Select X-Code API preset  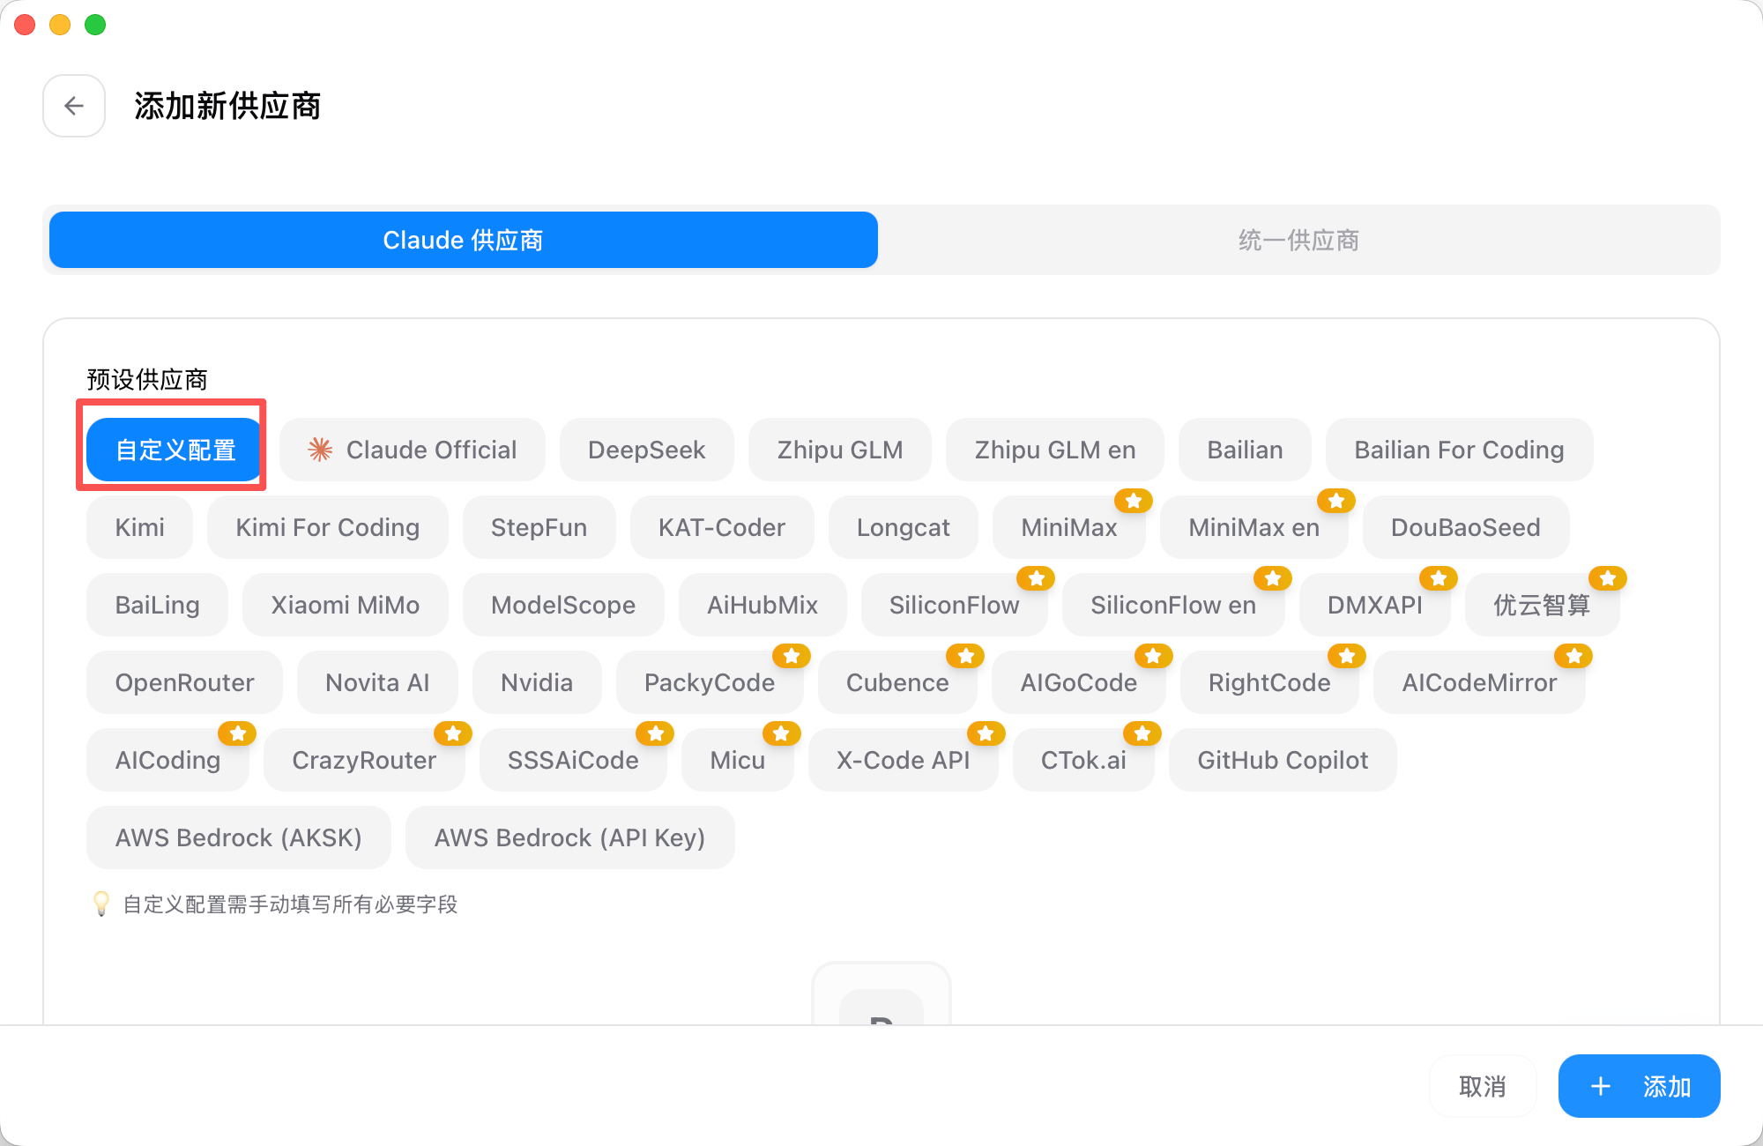904,760
